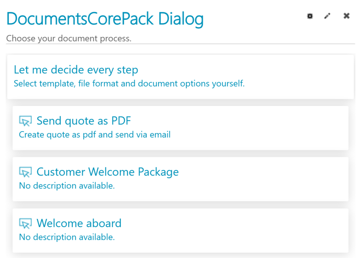Viewport: 363px width, 258px height.
Task: Click the template icon beside Welcome aboard
Action: click(x=25, y=223)
